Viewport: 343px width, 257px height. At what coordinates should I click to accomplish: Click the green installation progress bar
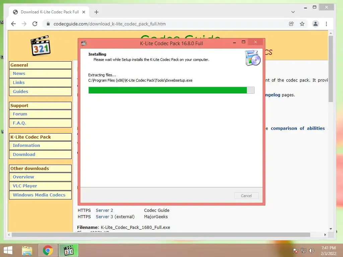pyautogui.click(x=171, y=90)
